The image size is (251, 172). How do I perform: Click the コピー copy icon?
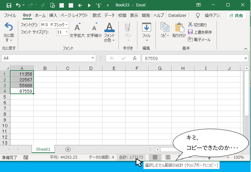(165, 30)
